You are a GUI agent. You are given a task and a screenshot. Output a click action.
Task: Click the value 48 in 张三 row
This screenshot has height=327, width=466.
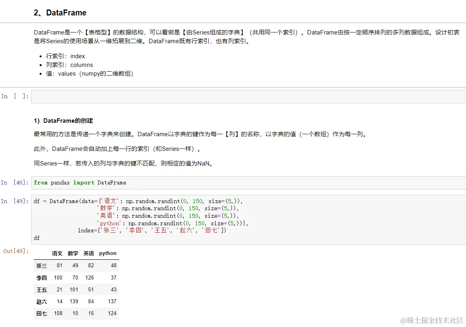(114, 266)
